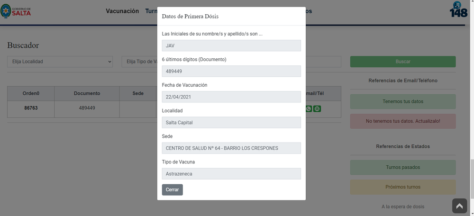
Task: Click the green WhatsApp icon in row
Action: click(309, 108)
